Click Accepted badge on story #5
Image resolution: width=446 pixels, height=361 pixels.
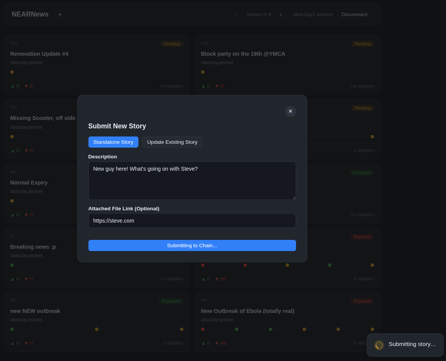point(171,301)
